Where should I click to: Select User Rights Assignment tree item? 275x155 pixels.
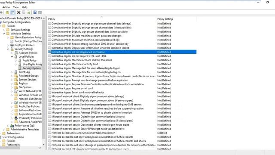[32, 64]
